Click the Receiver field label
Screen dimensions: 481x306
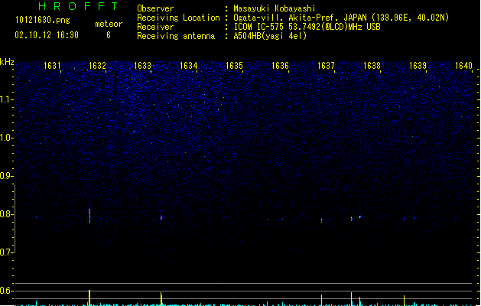[155, 27]
